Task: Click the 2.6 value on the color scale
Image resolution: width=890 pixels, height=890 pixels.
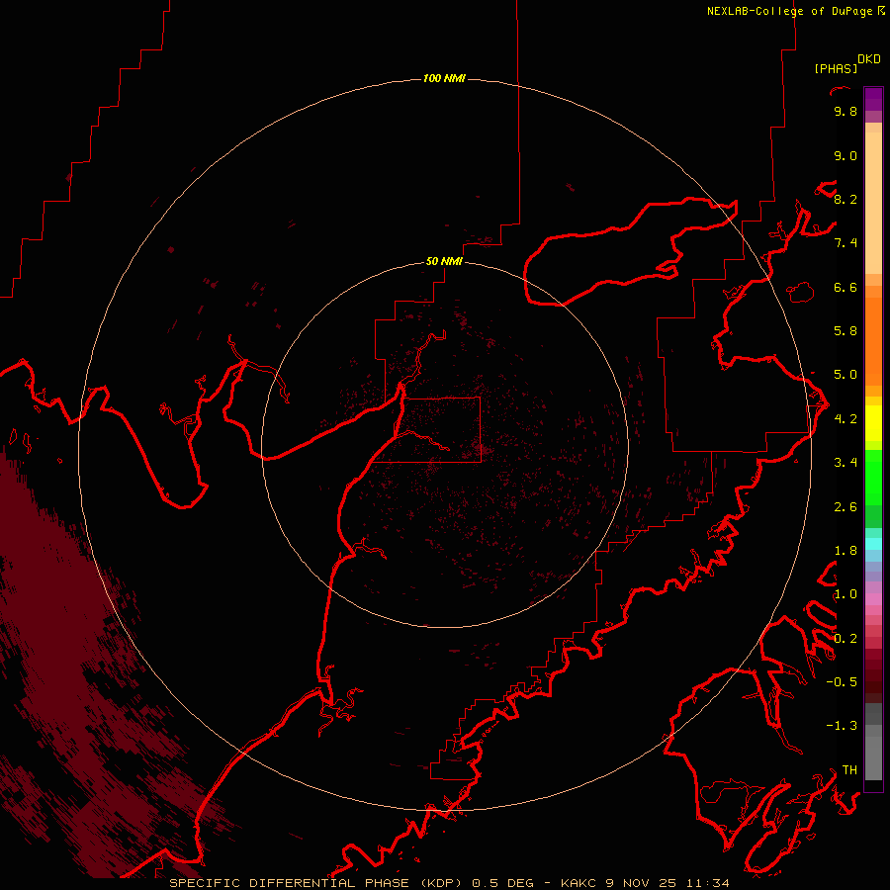Action: tap(845, 507)
